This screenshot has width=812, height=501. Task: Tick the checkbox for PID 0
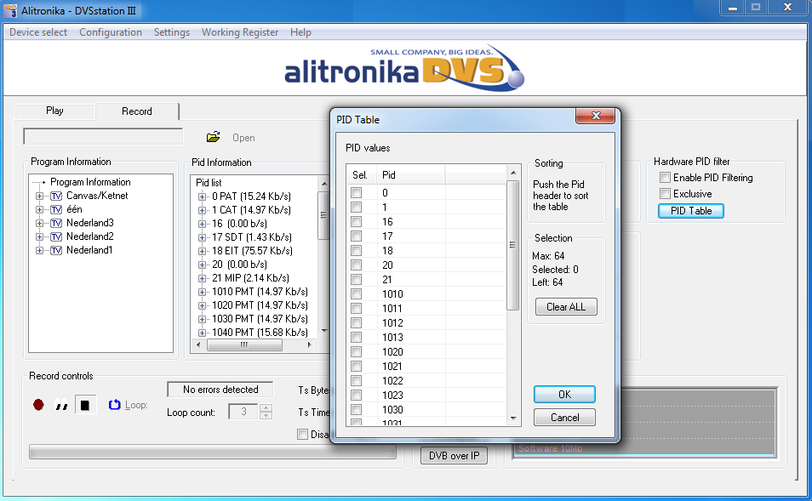357,193
